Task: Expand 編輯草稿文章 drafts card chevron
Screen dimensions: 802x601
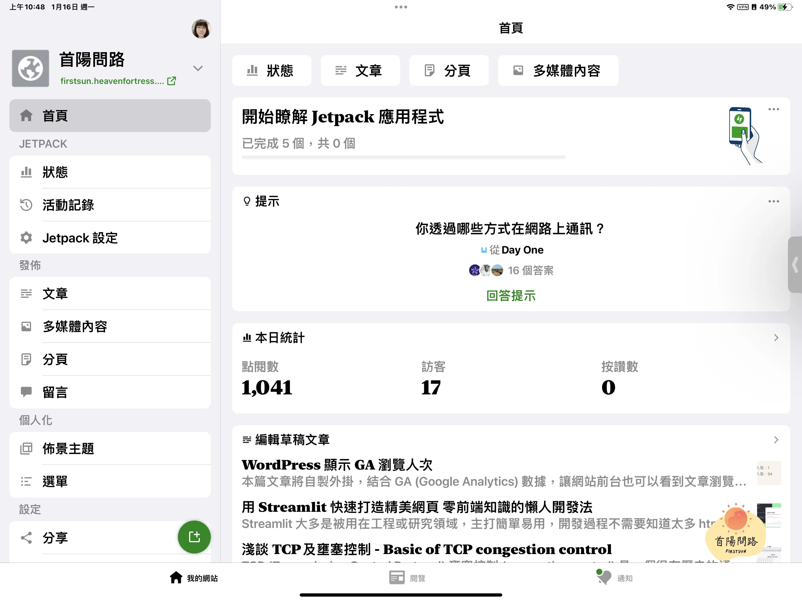Action: 776,440
